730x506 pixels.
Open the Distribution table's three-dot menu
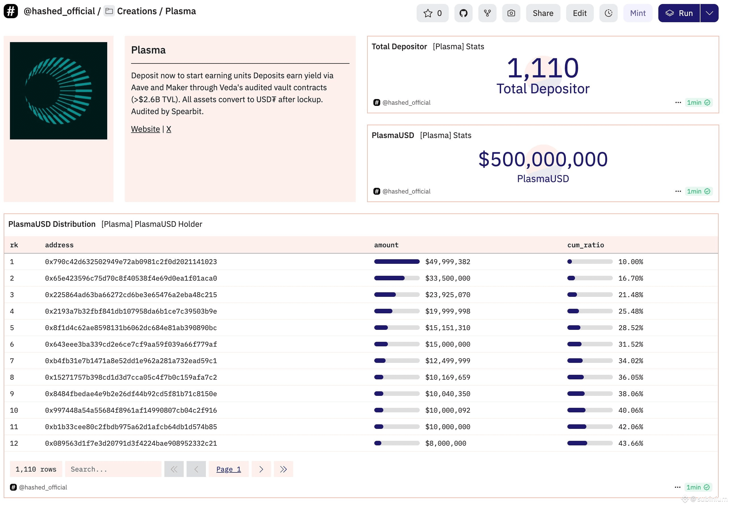tap(677, 487)
